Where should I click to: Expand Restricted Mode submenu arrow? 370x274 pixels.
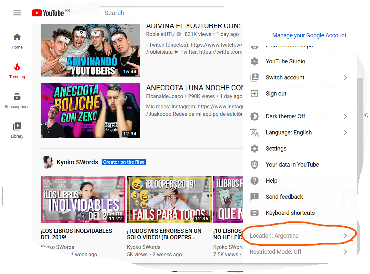pos(345,252)
